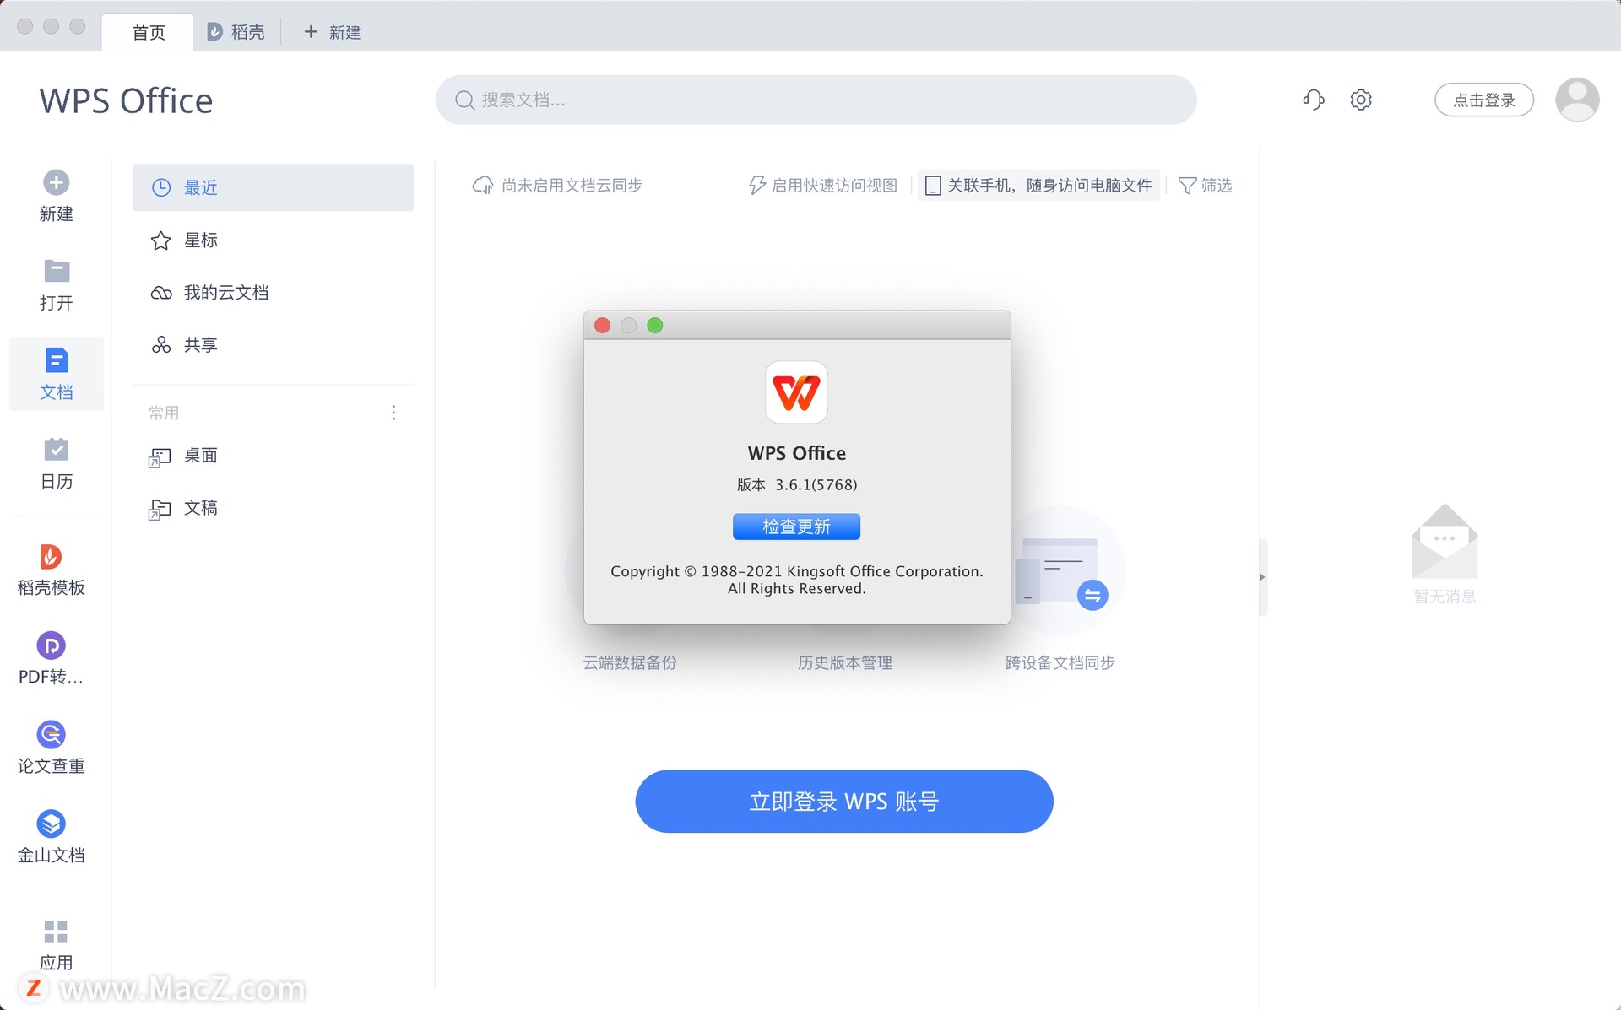Select 最近 in the document list
Image resolution: width=1621 pixels, height=1010 pixels.
point(273,187)
